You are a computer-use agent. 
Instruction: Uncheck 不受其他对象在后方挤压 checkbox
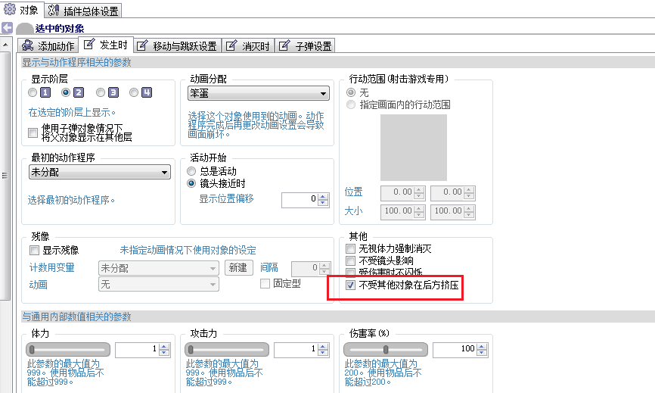click(350, 285)
